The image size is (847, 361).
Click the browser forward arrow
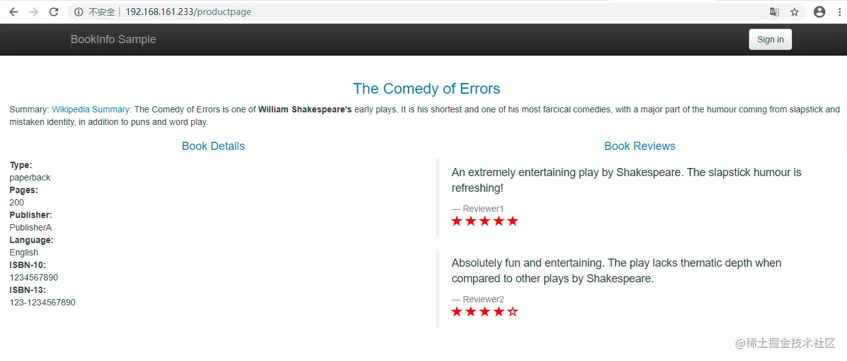34,12
